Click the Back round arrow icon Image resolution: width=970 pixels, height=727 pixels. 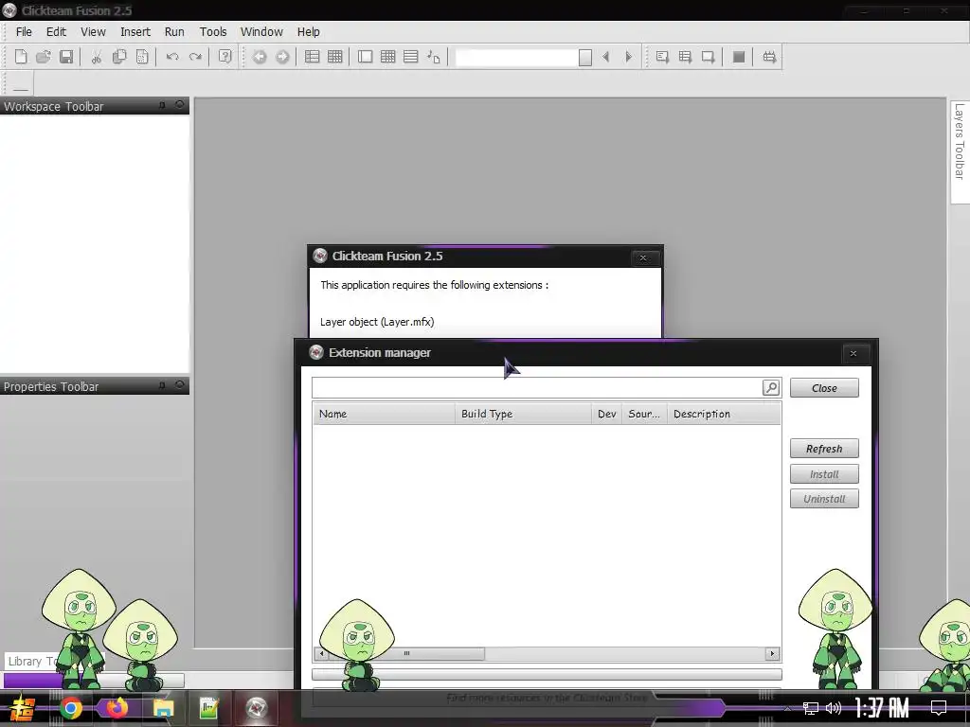[260, 57]
